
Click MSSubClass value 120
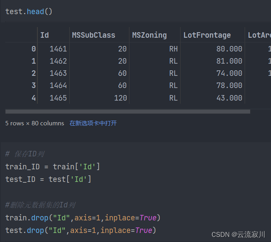pyautogui.click(x=120, y=98)
